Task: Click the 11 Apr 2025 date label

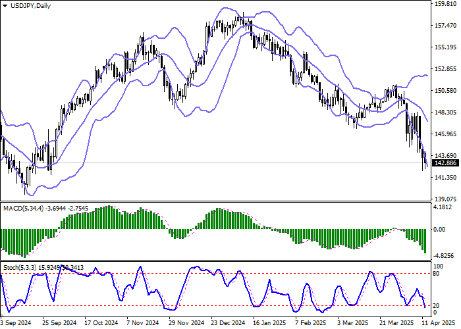Action: (x=441, y=323)
